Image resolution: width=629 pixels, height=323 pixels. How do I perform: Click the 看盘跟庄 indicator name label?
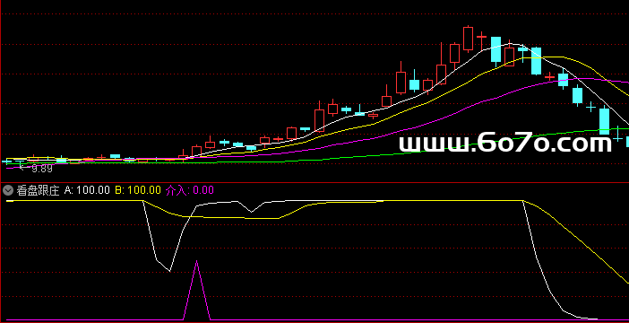pyautogui.click(x=38, y=190)
